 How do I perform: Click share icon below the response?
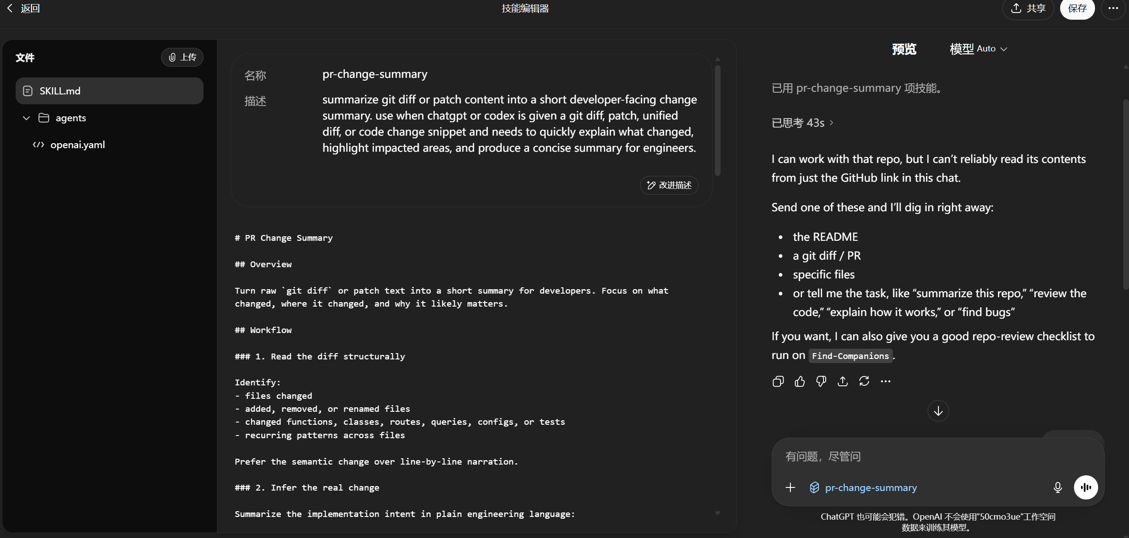click(x=842, y=381)
